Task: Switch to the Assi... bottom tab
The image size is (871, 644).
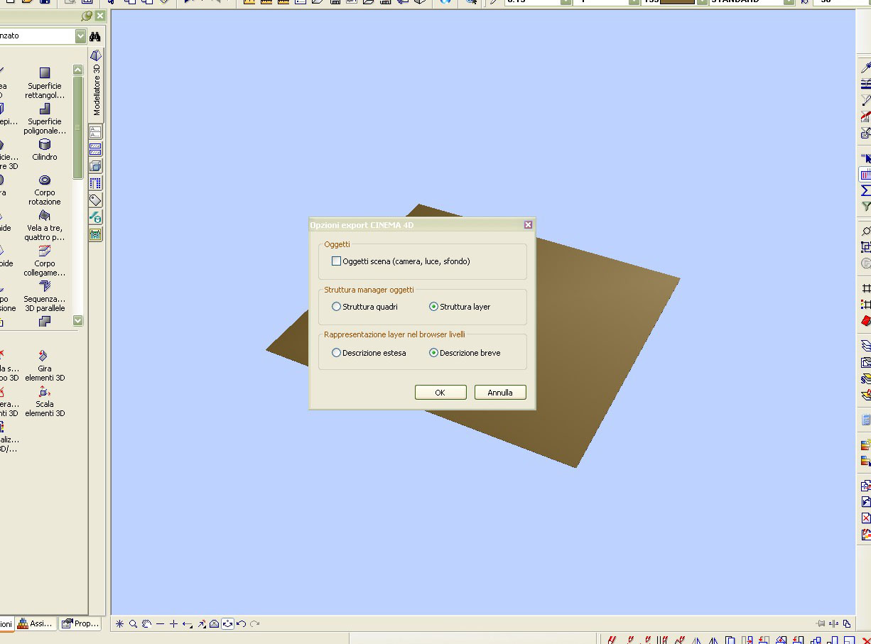Action: [x=36, y=623]
